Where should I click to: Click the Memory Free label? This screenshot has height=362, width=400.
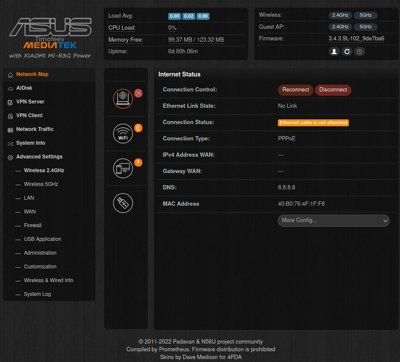point(126,40)
